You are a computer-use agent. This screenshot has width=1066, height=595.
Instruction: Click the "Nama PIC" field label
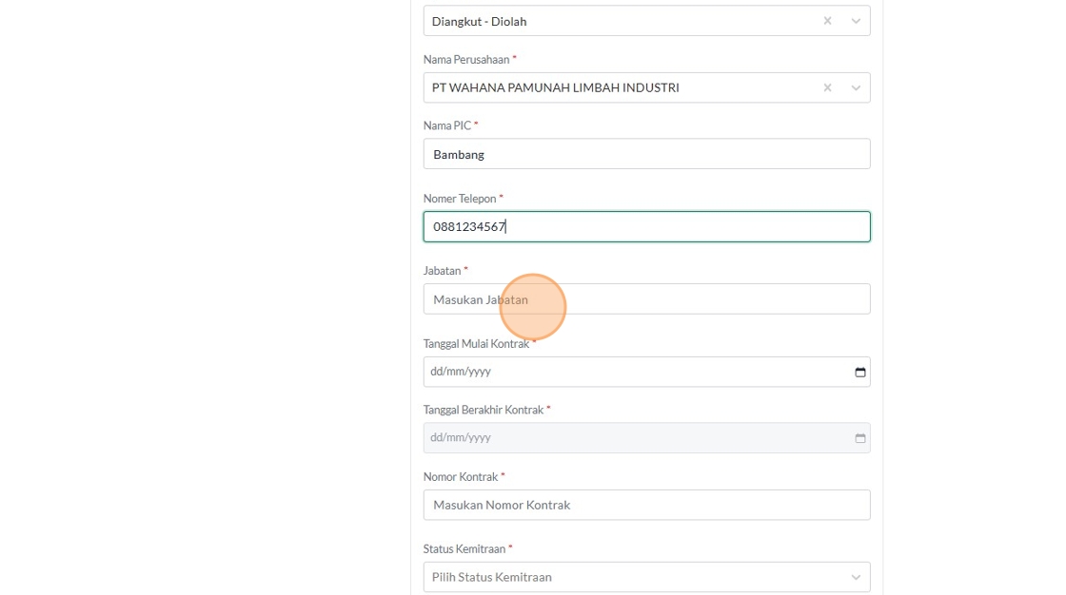447,125
